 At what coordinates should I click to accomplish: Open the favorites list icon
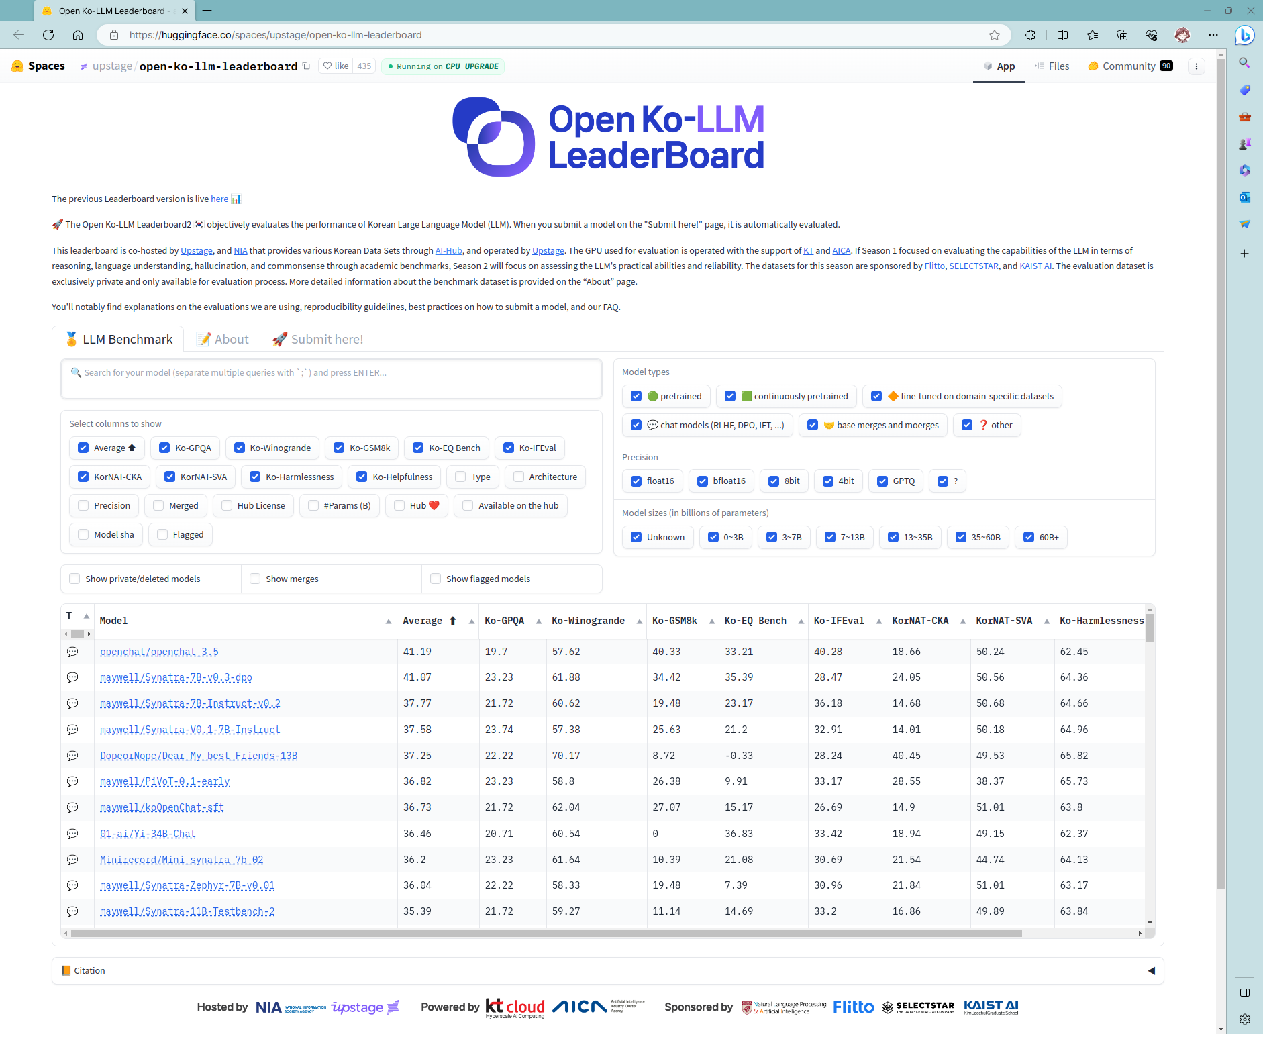1093,35
